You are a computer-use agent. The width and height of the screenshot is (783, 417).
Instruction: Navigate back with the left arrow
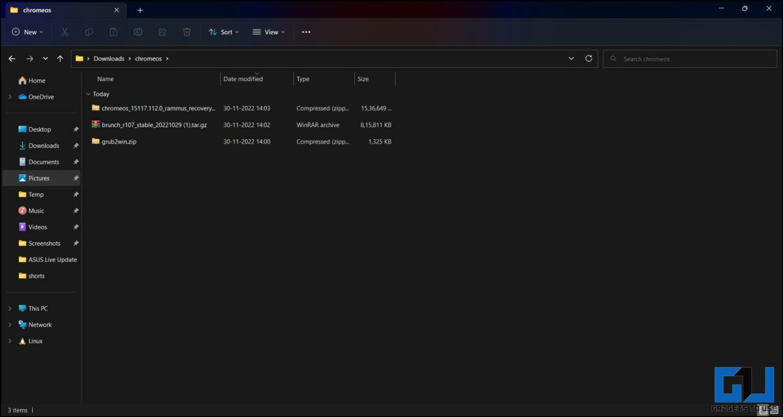click(x=12, y=59)
